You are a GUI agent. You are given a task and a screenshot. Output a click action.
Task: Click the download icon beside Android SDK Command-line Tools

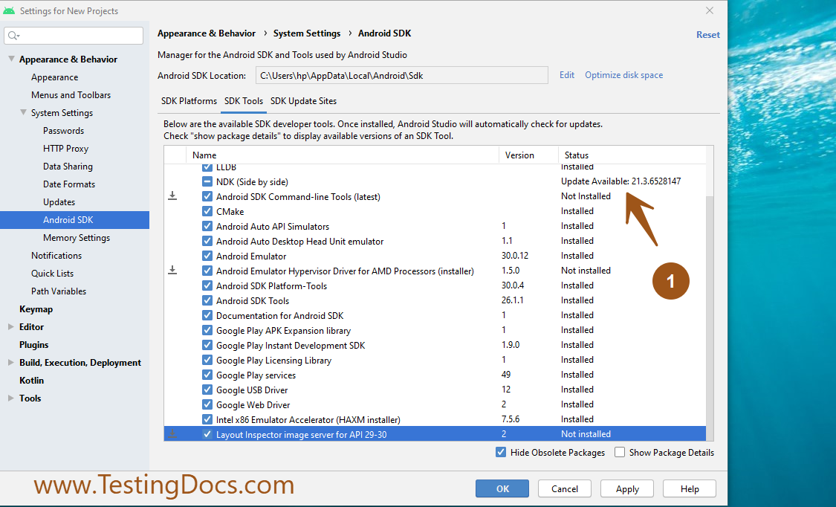click(172, 196)
